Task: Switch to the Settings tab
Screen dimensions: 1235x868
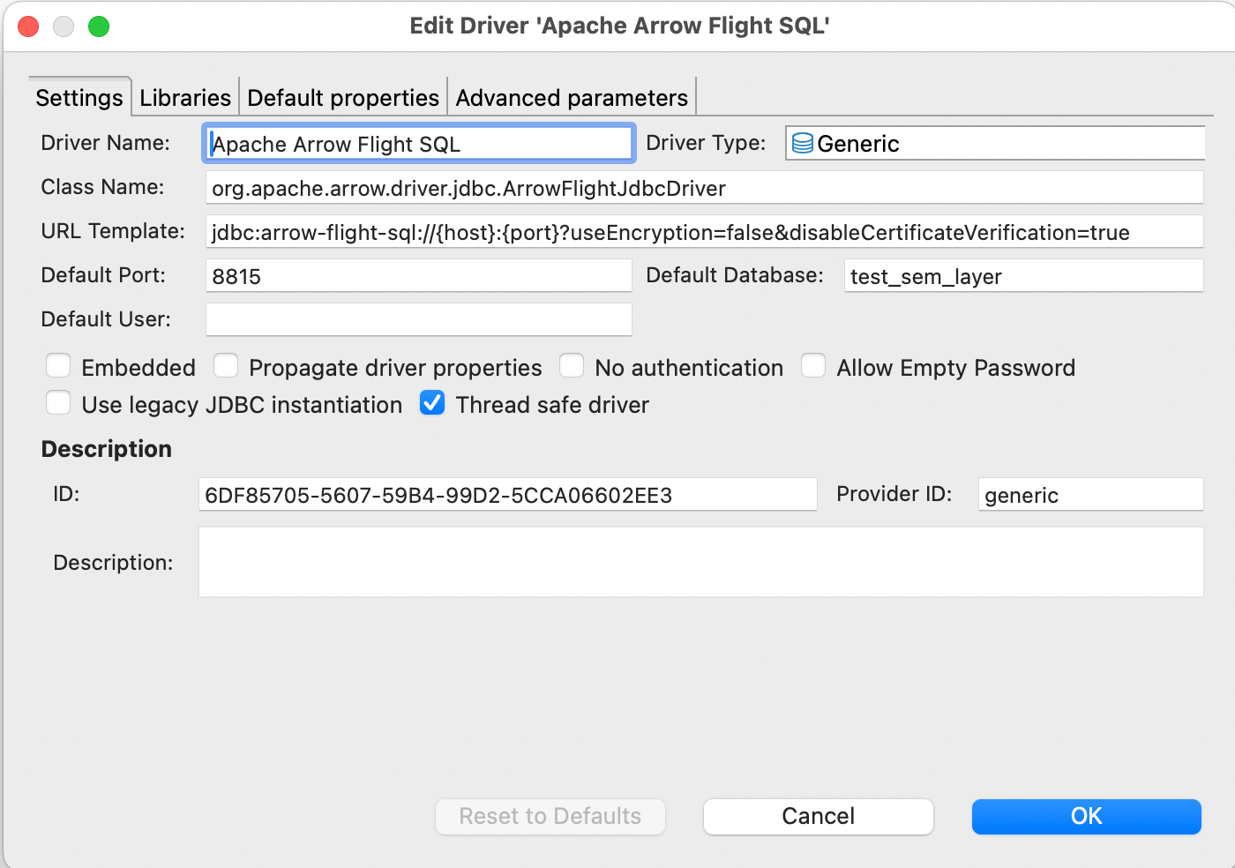Action: [x=79, y=97]
